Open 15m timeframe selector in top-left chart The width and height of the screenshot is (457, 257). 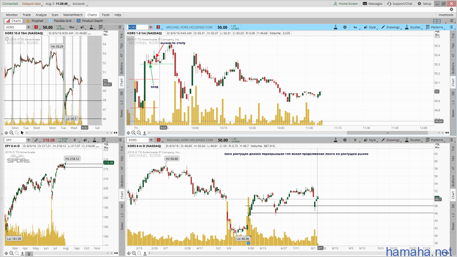click(x=72, y=27)
